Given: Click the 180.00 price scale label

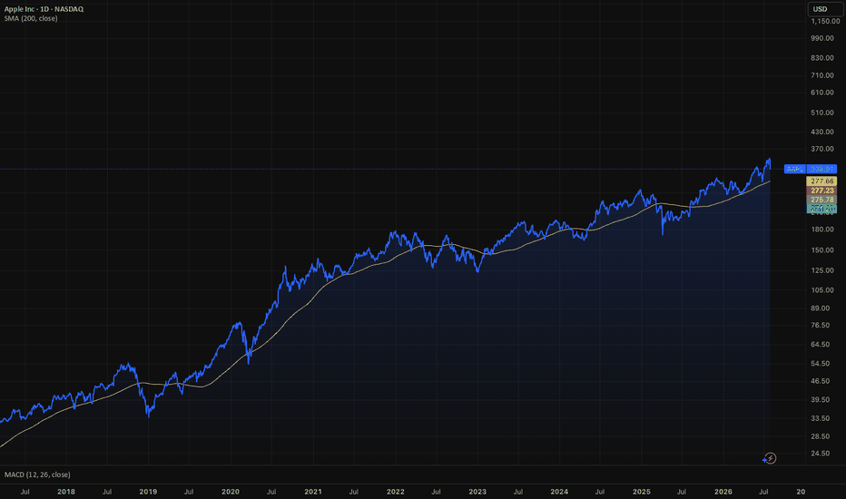Looking at the screenshot, I should click(x=822, y=230).
